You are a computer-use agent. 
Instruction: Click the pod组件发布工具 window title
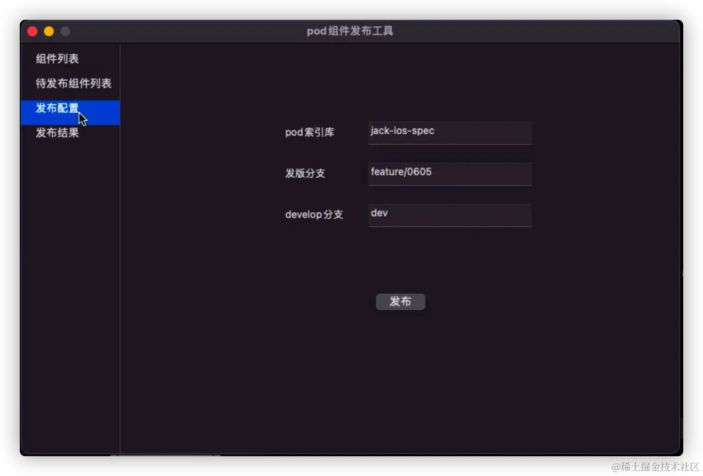click(x=350, y=31)
